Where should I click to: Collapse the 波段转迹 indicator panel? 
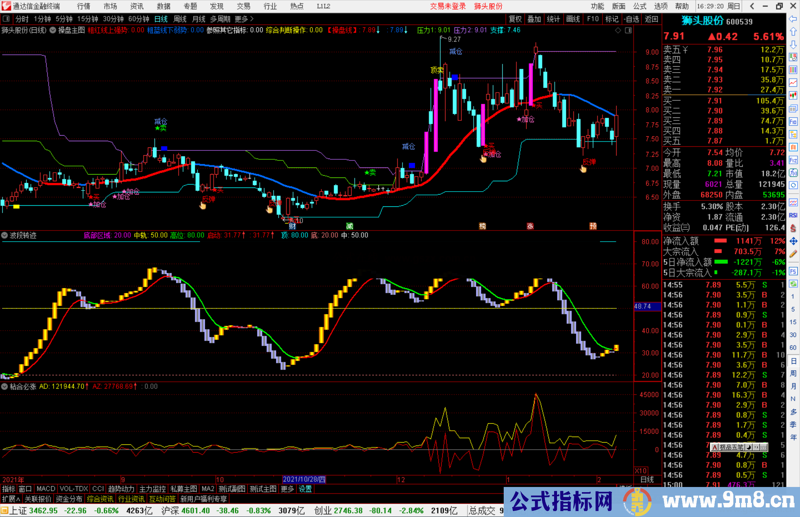pos(4,235)
